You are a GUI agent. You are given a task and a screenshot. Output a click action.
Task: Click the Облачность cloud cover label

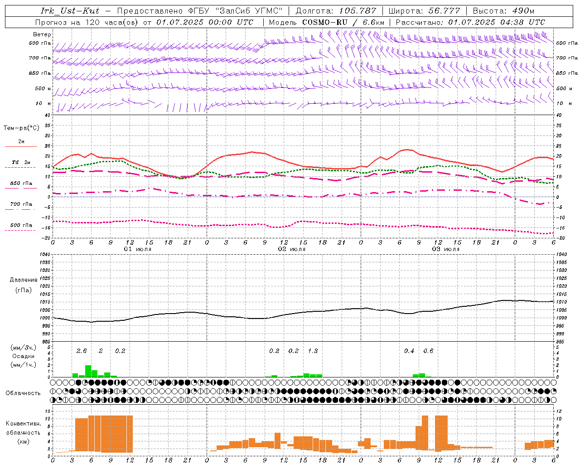[x=23, y=393]
